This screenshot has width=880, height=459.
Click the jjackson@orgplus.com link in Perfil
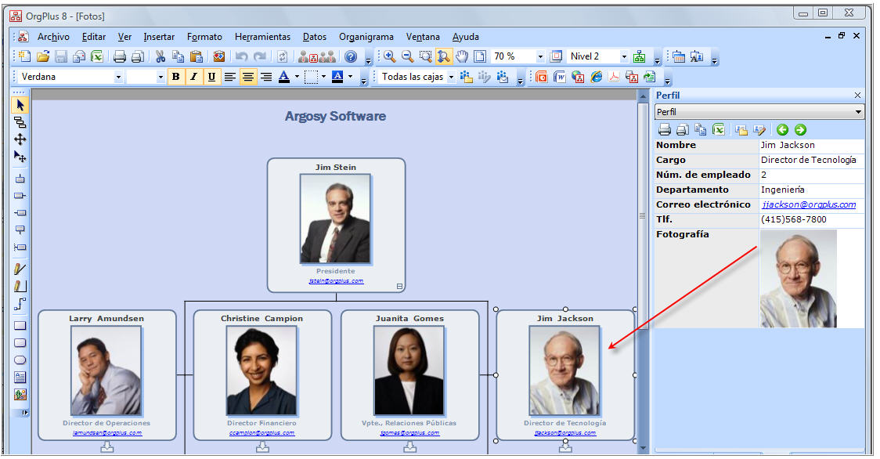tap(809, 204)
